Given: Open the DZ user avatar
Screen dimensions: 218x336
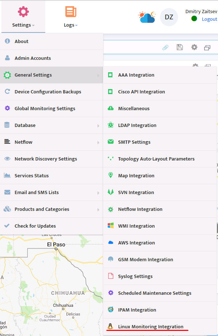Looking at the screenshot, I should tap(169, 17).
